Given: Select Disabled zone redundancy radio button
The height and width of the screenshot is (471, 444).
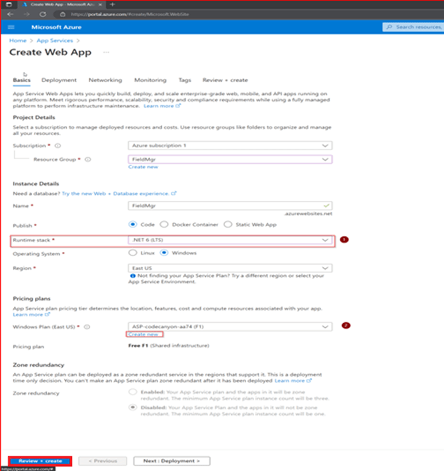Looking at the screenshot, I should 132,408.
